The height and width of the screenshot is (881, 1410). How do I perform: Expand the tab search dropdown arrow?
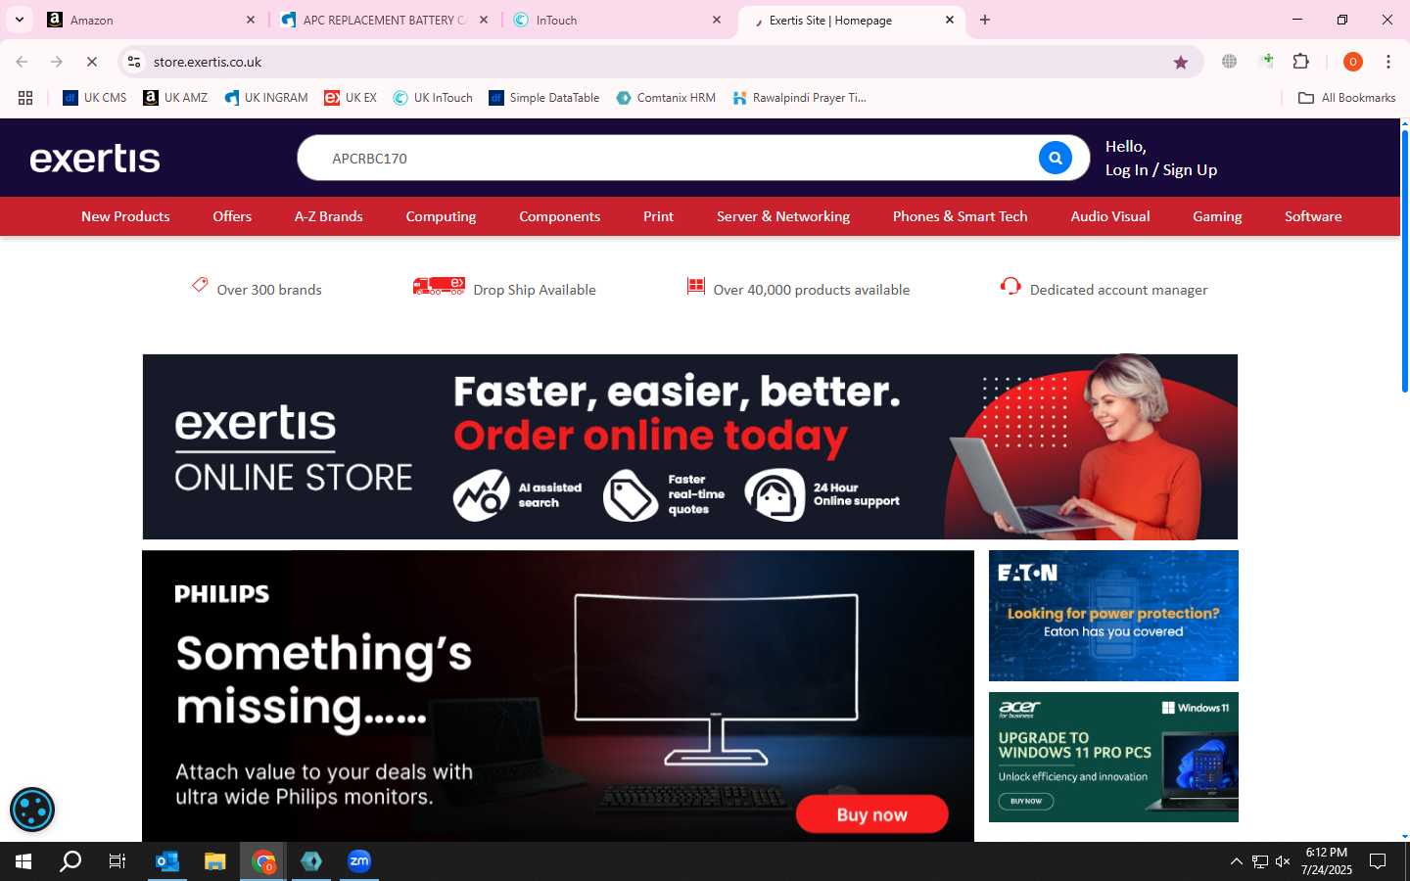click(20, 20)
